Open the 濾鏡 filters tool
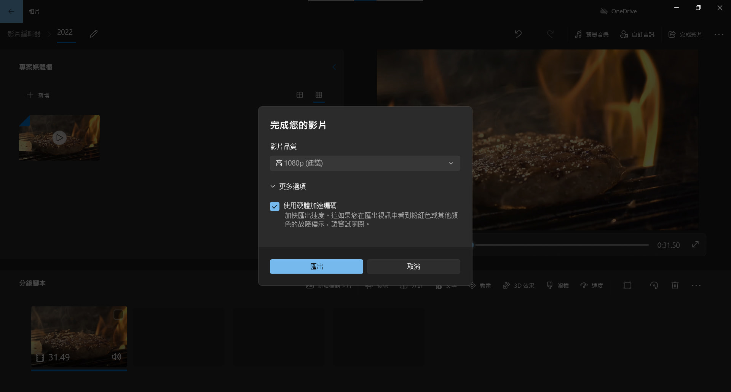 [x=557, y=285]
